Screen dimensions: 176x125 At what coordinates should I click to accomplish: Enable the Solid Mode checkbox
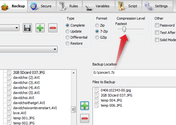click(157, 40)
